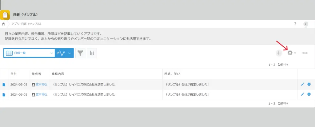Add a new record with plus icon

tap(279, 53)
